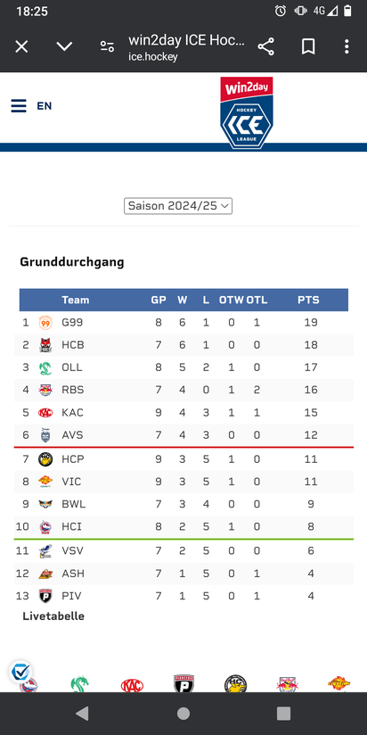Sort table by PTS column header
Screen dimensions: 367x735
(x=308, y=300)
